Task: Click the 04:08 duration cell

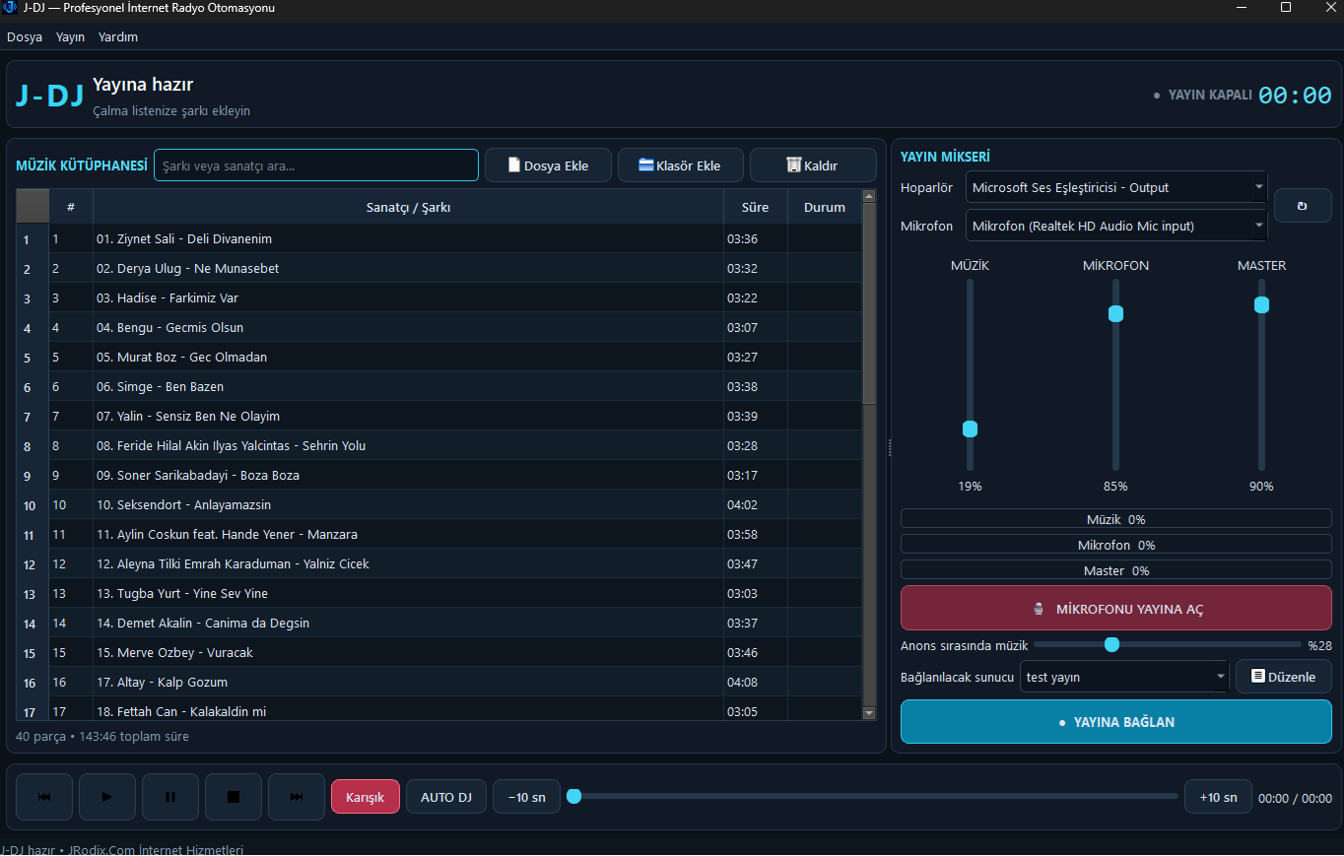Action: 756,682
